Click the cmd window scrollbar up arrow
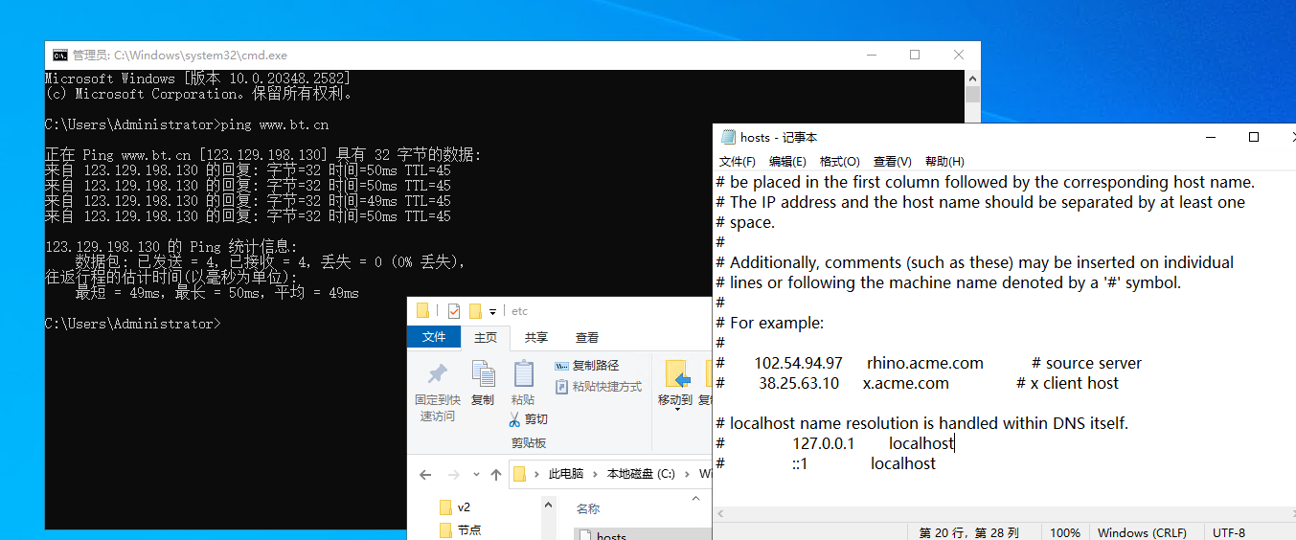The image size is (1296, 540). click(972, 79)
